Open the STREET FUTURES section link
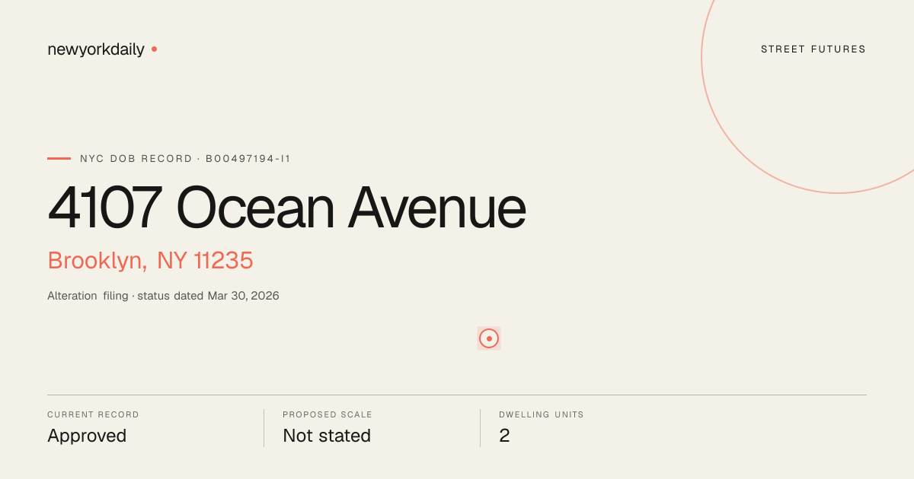This screenshot has width=914, height=479. point(813,49)
